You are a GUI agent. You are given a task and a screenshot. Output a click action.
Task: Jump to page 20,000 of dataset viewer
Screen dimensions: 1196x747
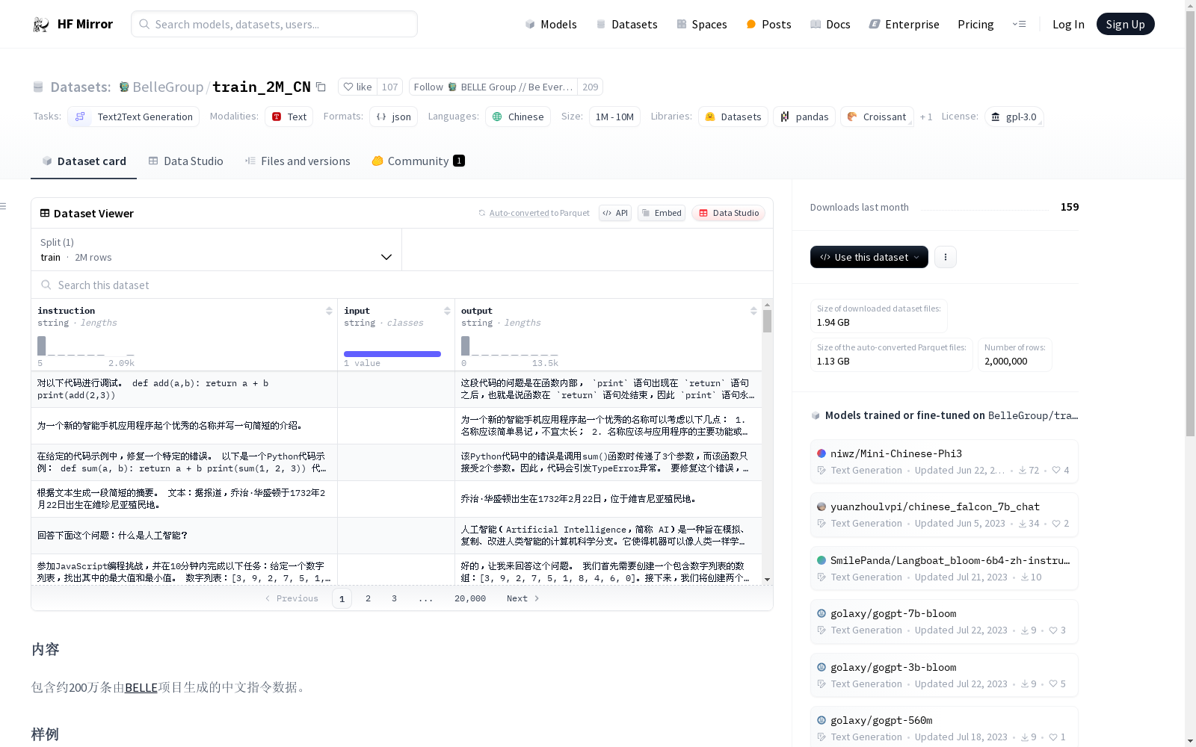pyautogui.click(x=470, y=598)
